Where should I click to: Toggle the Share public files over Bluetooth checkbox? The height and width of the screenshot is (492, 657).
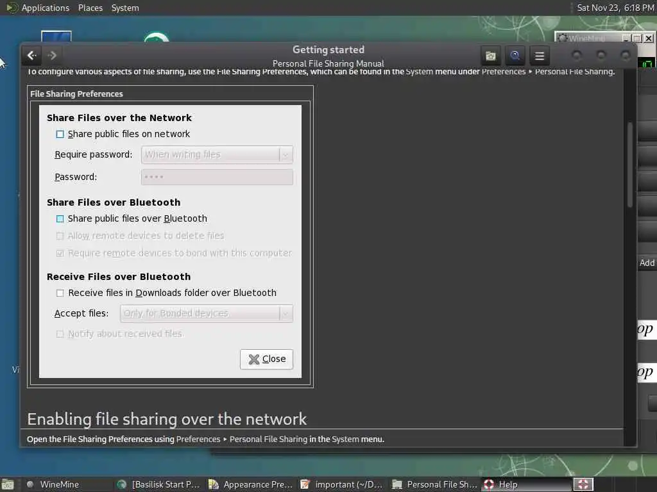(60, 218)
